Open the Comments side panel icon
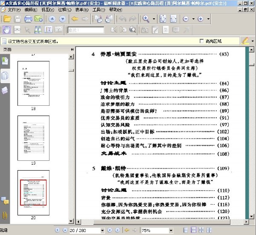 (5, 200)
